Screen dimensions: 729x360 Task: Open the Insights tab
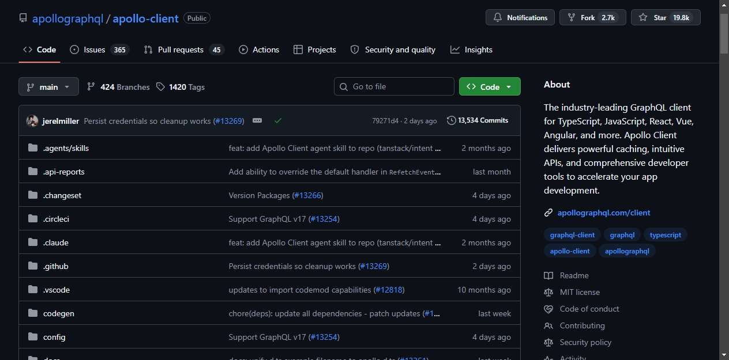471,50
